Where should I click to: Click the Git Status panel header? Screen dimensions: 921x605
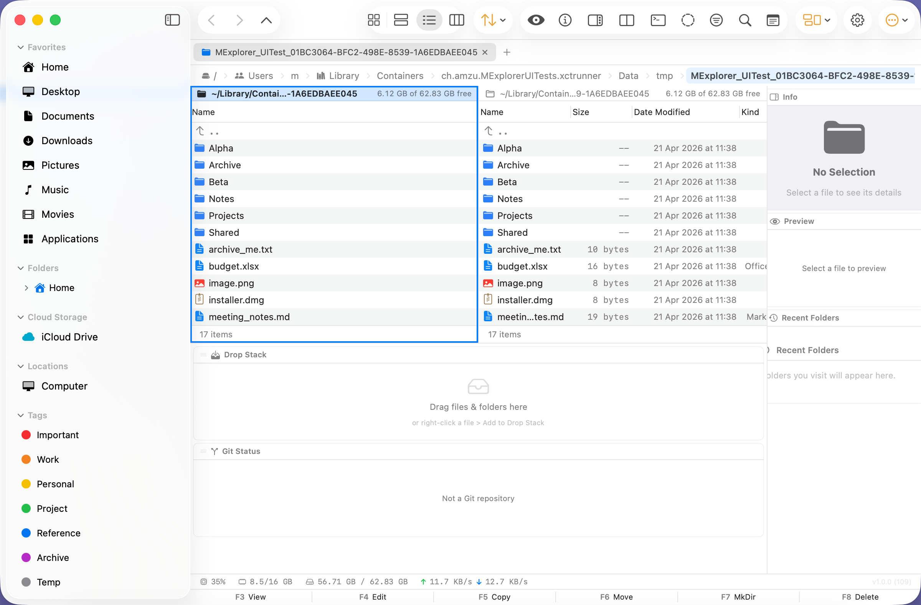[x=478, y=451]
